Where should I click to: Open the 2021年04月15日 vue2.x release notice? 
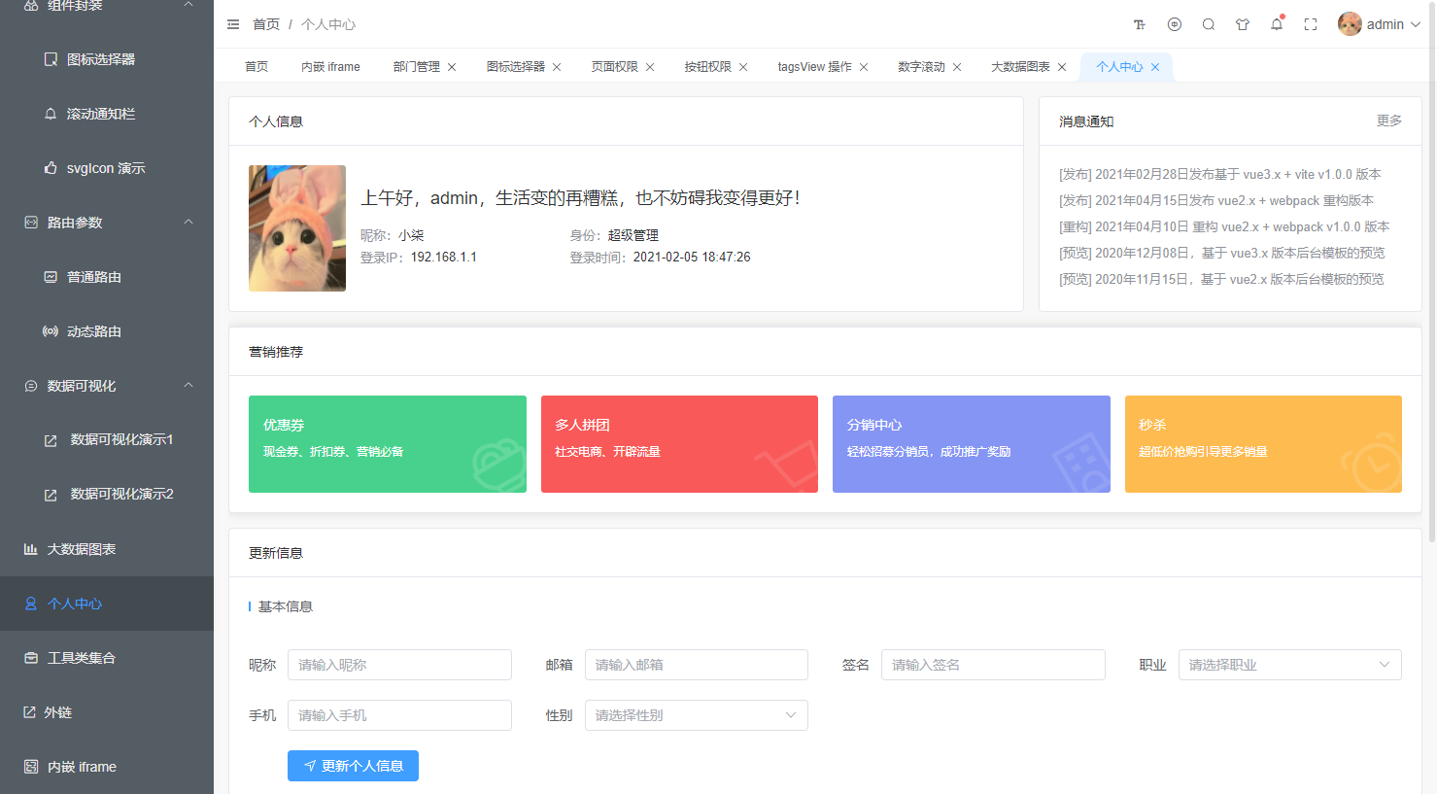(x=1216, y=200)
